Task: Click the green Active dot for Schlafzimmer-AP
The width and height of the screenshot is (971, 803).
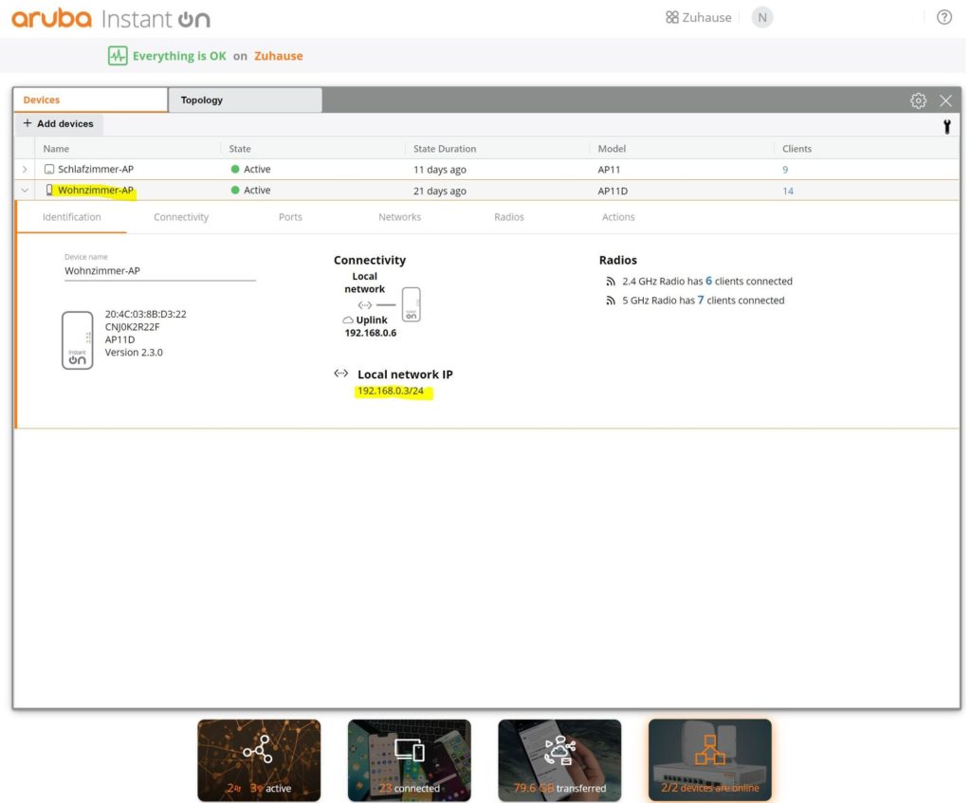Action: (x=235, y=169)
